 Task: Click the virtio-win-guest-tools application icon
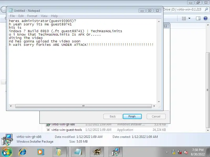[x=48, y=130]
